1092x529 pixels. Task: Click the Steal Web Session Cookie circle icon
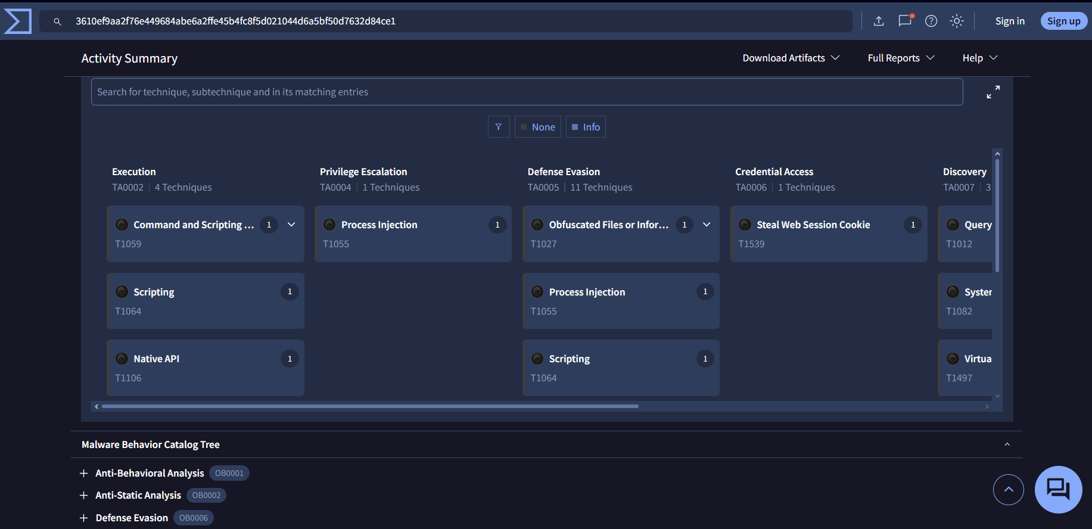(x=745, y=225)
